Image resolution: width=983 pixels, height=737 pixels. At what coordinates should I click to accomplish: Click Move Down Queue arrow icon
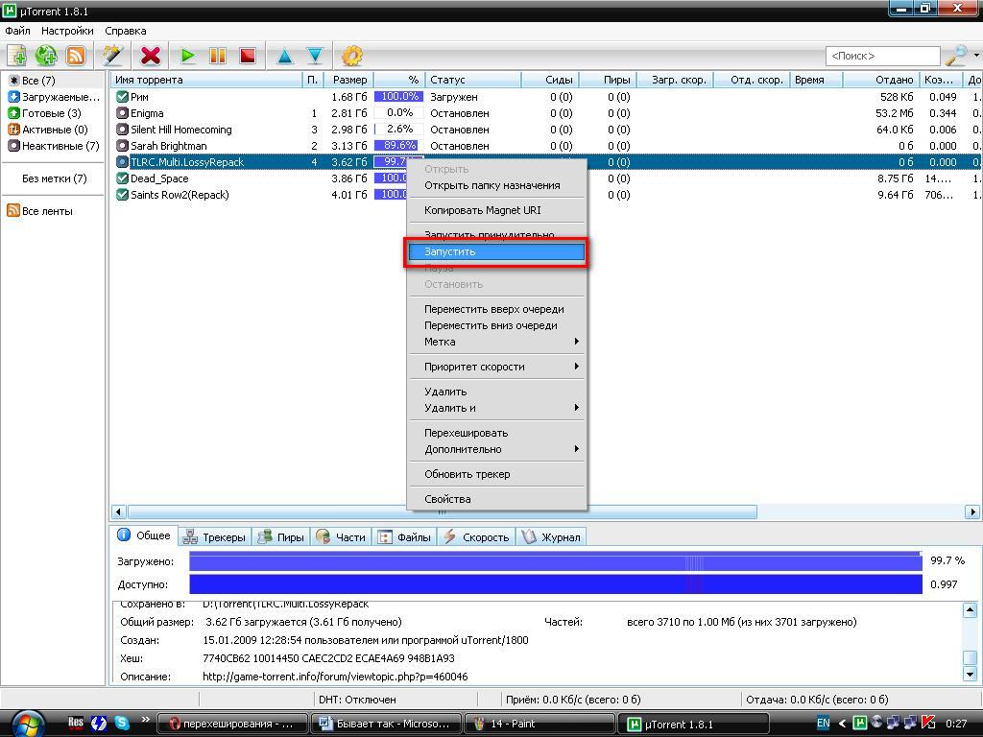(315, 57)
